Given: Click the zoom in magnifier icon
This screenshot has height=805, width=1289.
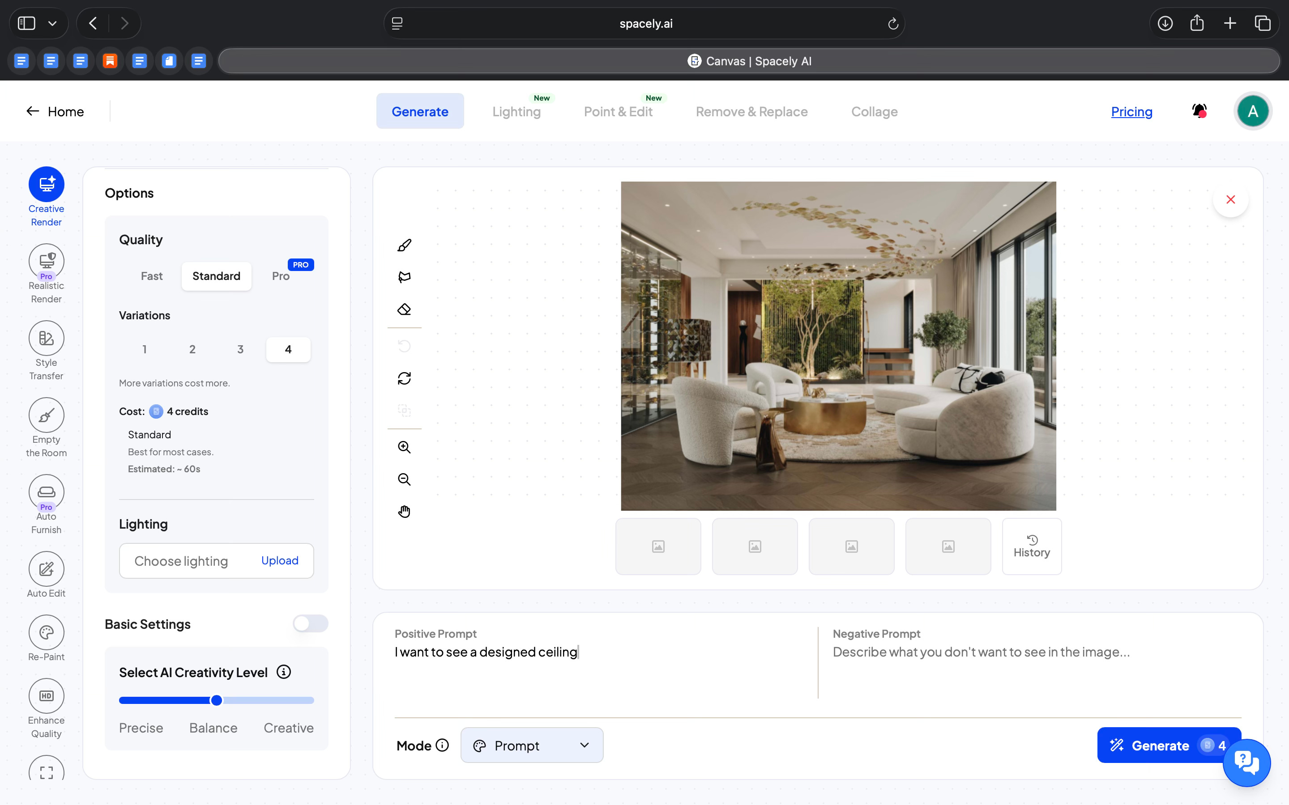Looking at the screenshot, I should (404, 447).
